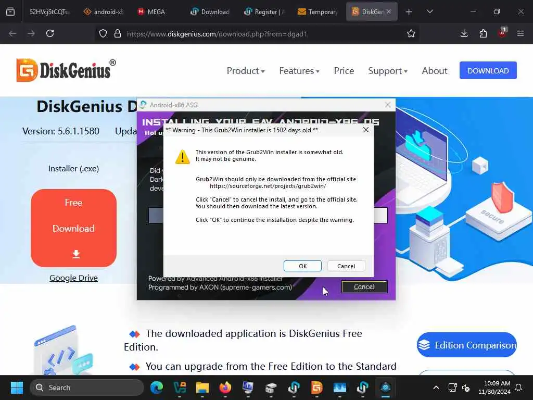
Task: Open Microsoft Edge from taskbar
Action: 157,387
